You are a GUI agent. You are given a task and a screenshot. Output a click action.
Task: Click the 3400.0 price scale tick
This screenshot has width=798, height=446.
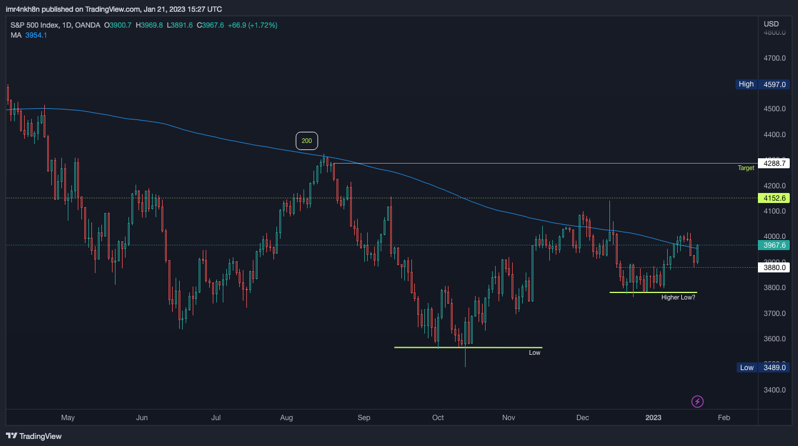click(776, 390)
